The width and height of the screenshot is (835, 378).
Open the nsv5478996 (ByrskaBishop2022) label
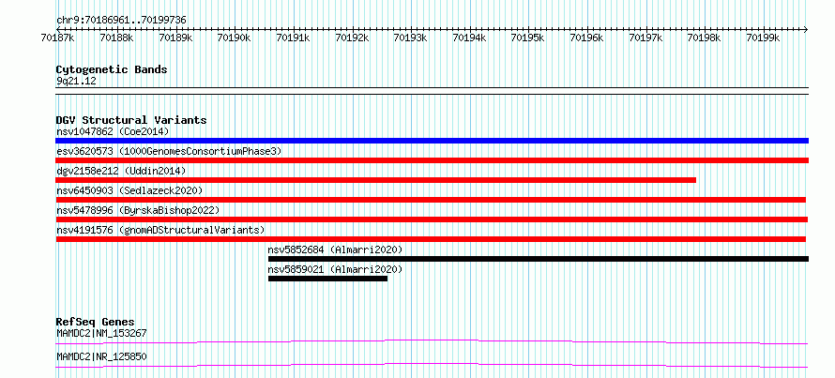138,210
